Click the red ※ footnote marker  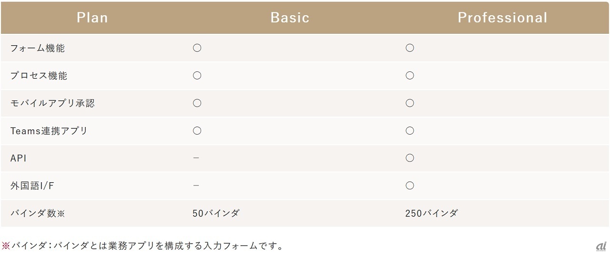pos(6,246)
